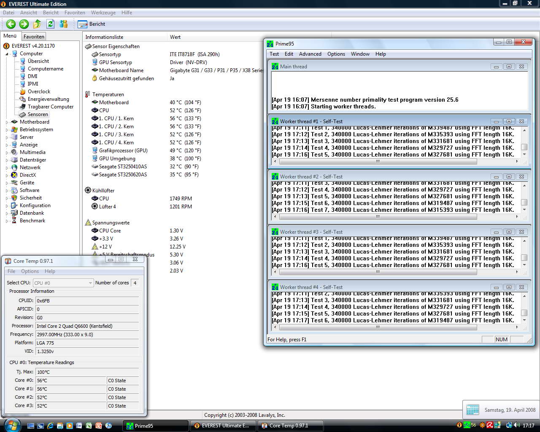Image resolution: width=540 pixels, height=432 pixels.
Task: Click the Gehäusezutritt gefunden icon
Action: tap(95, 78)
